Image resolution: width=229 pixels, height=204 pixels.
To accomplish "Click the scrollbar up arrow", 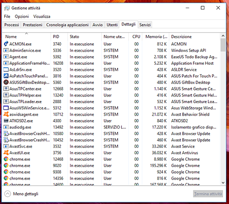I will (223, 36).
